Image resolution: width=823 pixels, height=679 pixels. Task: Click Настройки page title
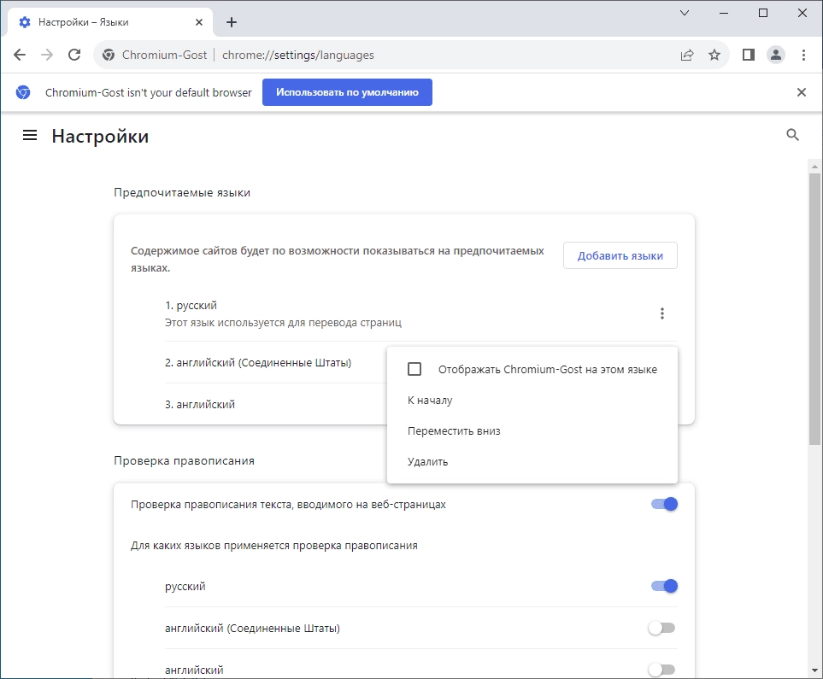100,136
